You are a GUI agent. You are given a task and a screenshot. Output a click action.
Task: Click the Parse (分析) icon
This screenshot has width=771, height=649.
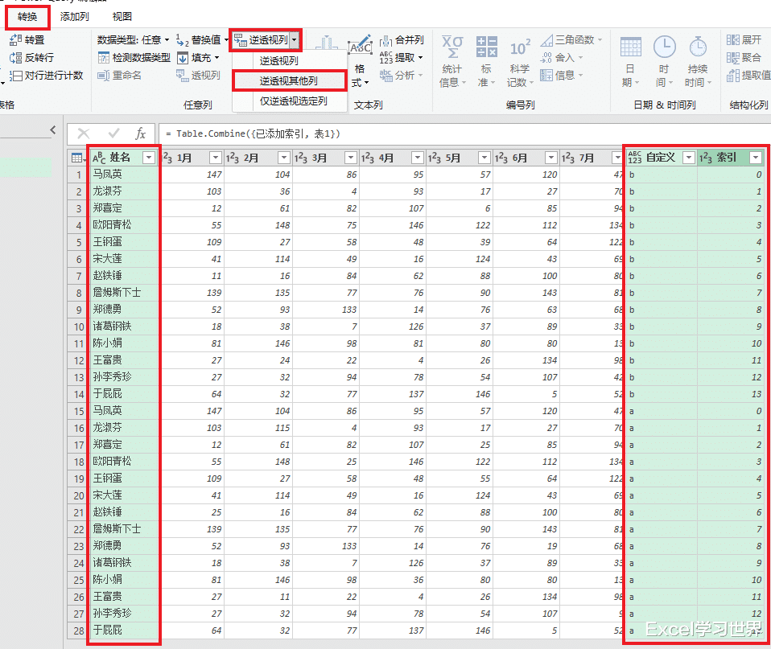click(386, 76)
